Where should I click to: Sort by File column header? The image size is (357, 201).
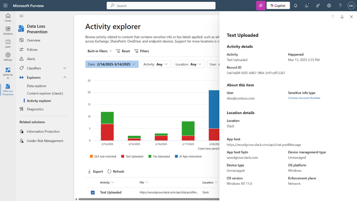[144, 182]
